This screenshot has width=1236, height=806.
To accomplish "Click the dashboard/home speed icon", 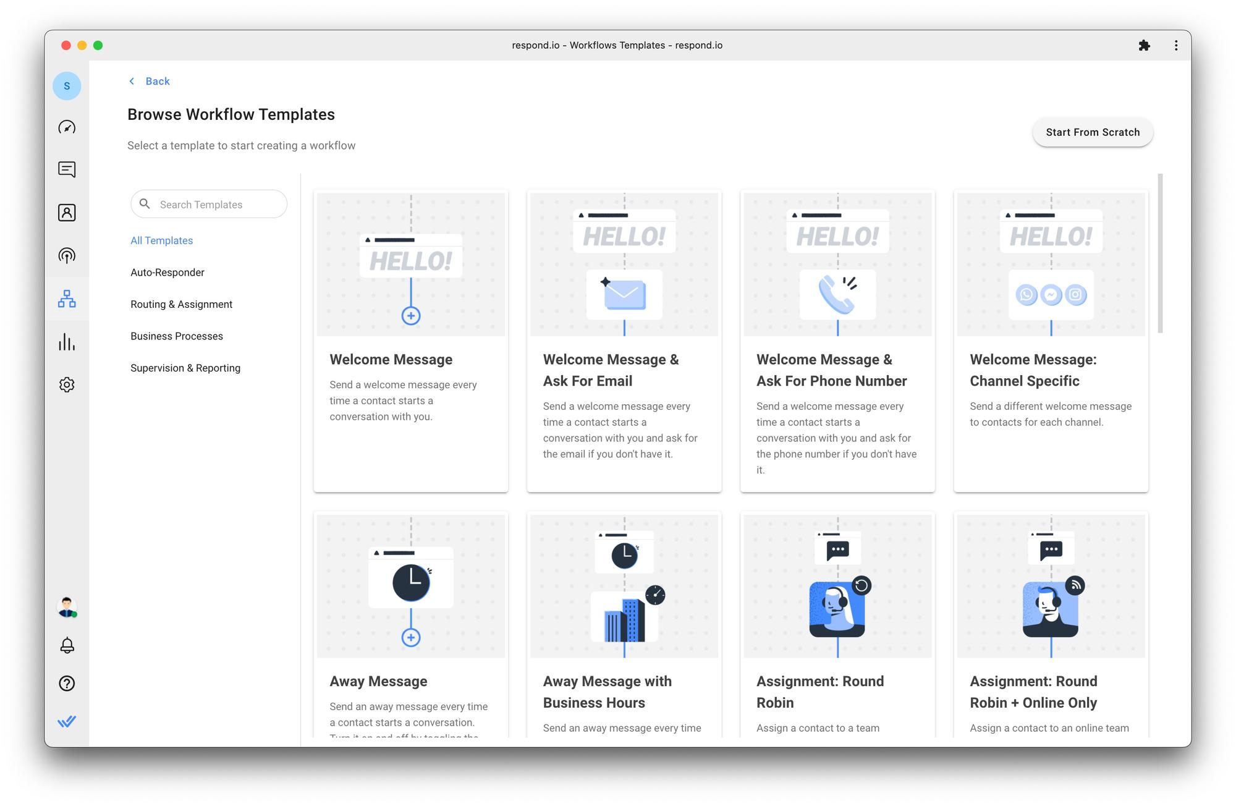I will (x=67, y=127).
